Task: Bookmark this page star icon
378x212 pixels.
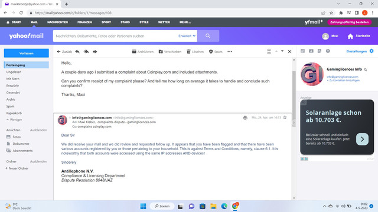Action: (x=331, y=13)
